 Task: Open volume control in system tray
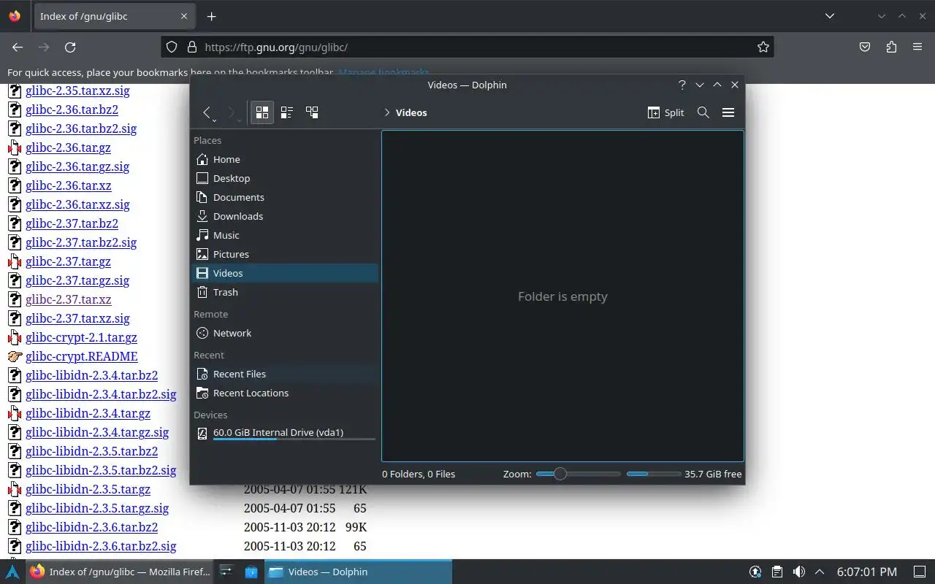coord(799,572)
